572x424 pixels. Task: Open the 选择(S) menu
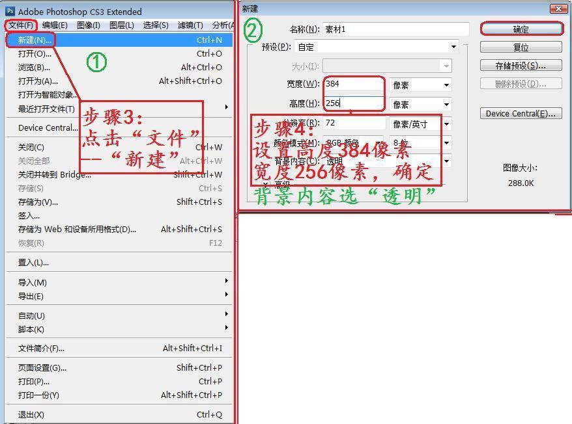pos(156,25)
